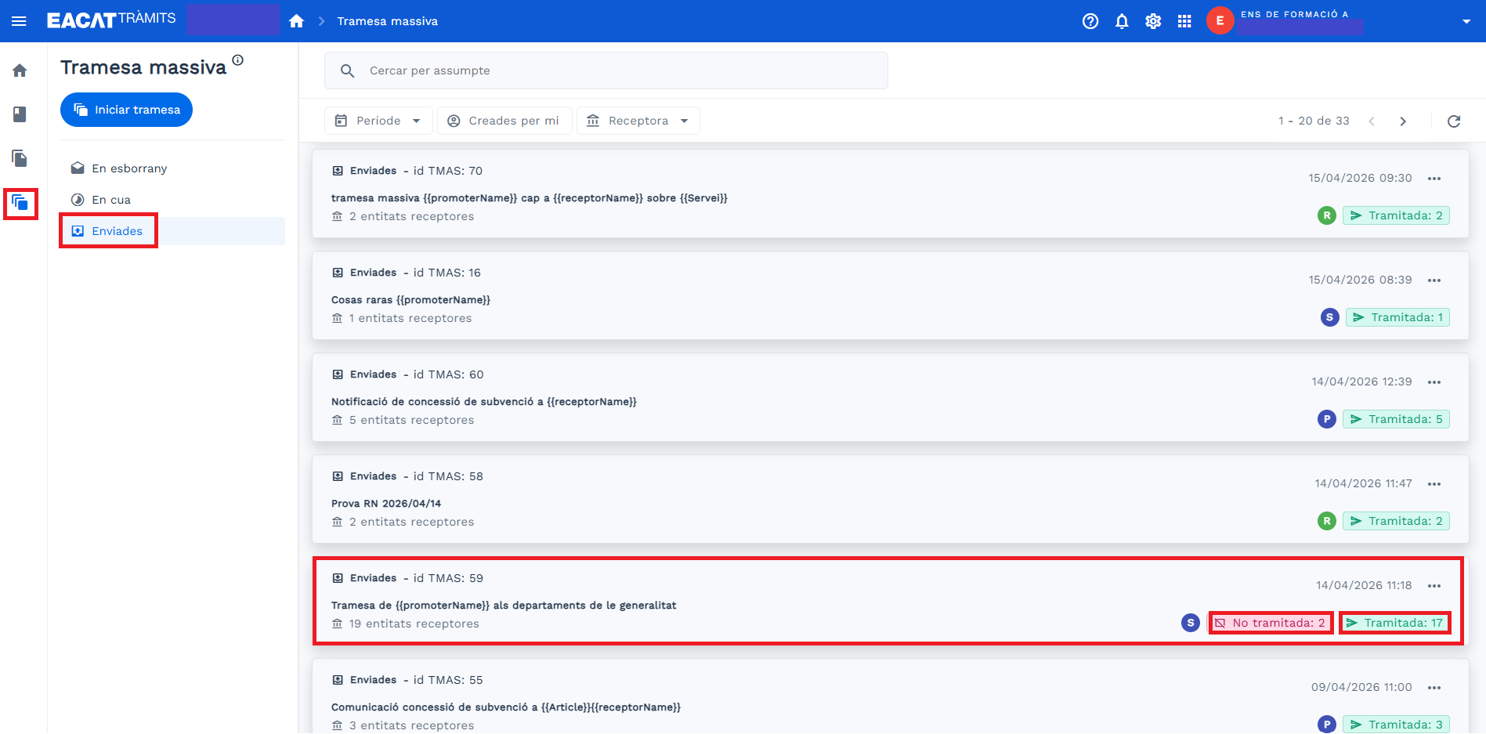
Task: Expand the Receptora filter dropdown
Action: click(638, 121)
